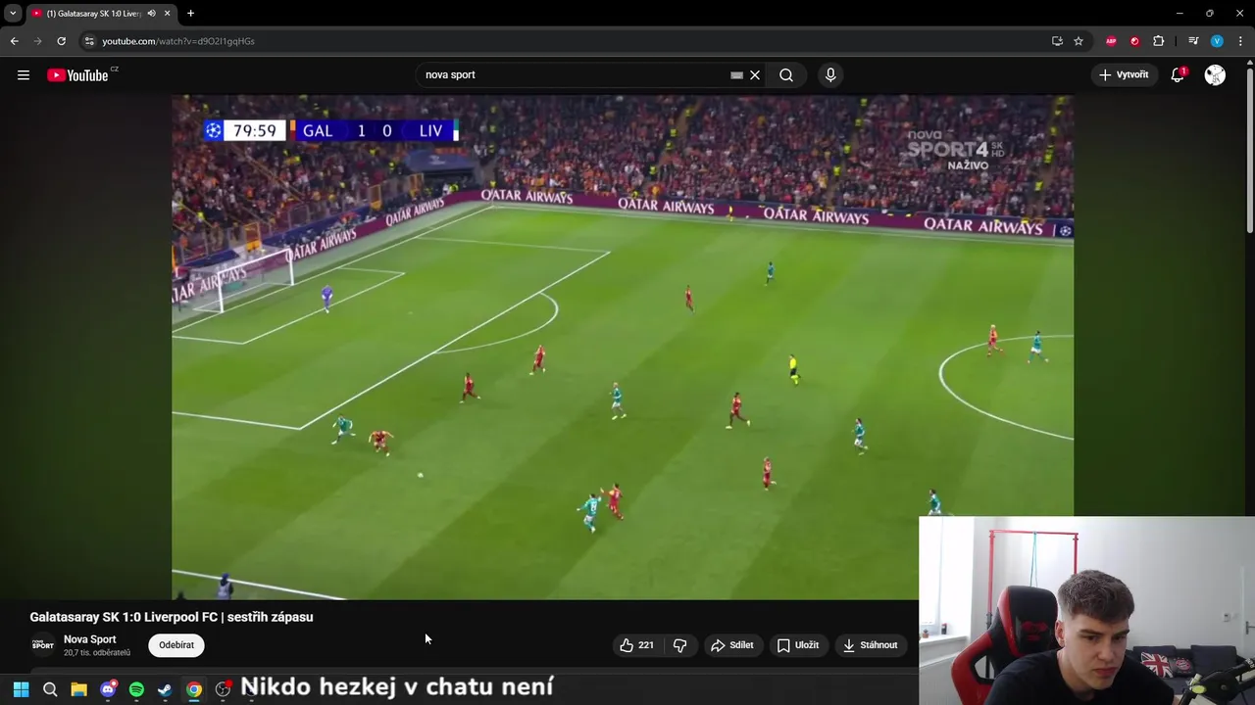Go to the YouTube home logo
The height and width of the screenshot is (705, 1255).
click(x=77, y=75)
